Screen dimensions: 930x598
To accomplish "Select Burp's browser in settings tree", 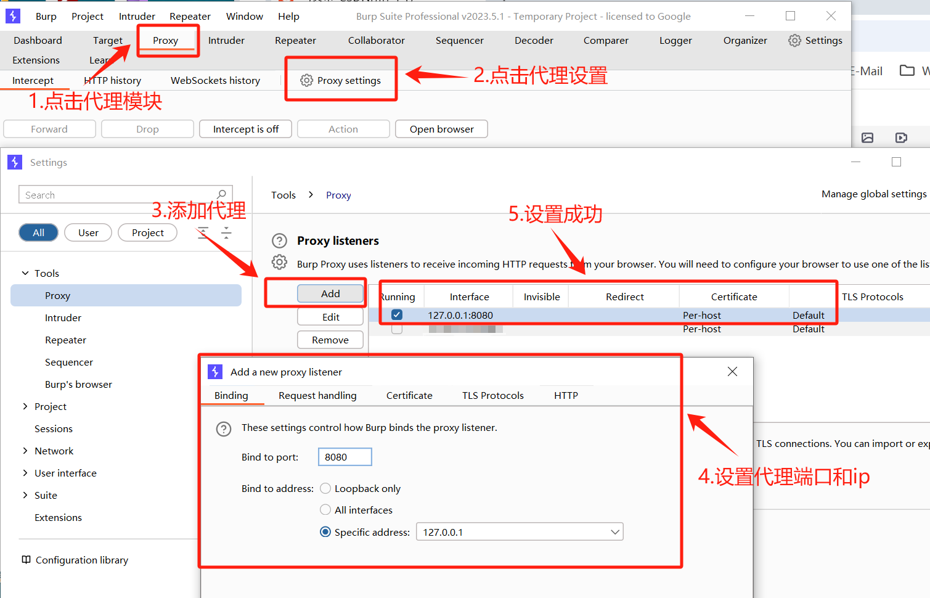I will tap(78, 384).
